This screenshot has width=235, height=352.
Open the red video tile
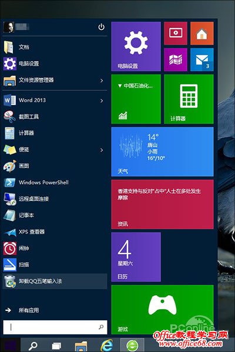tap(176, 33)
